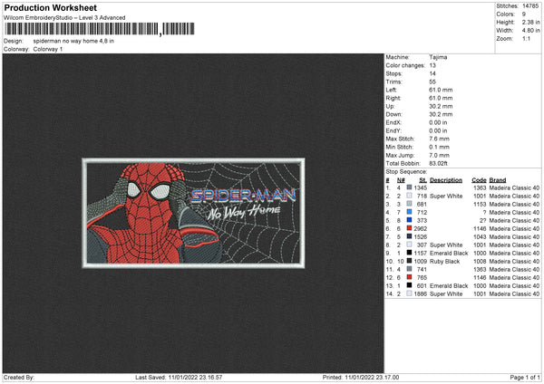Viewport: 544px width, 384px height.
Task: Click the Width value 4.80 in
Action: [530, 31]
